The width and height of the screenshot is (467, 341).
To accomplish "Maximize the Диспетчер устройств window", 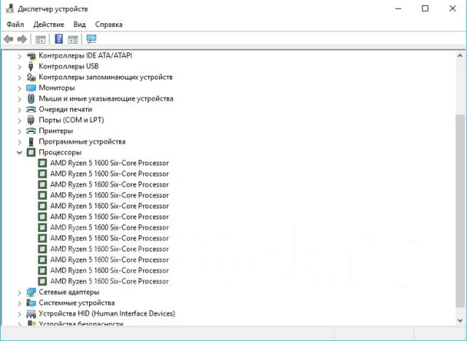I will [x=425, y=9].
